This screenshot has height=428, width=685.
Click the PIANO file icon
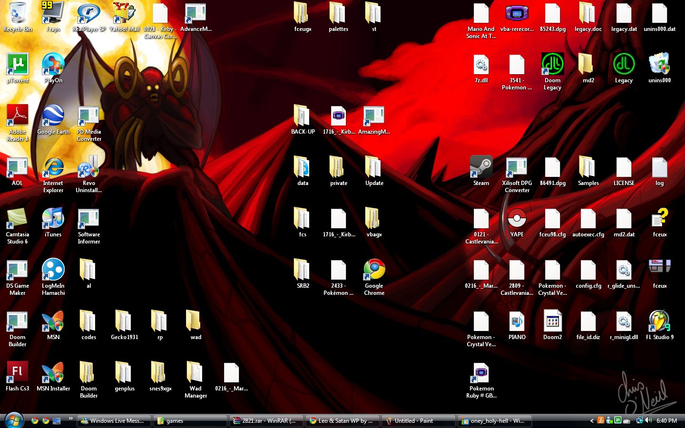[517, 325]
